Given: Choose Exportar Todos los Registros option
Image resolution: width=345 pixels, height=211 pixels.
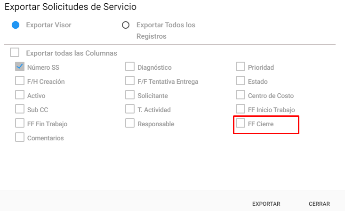Looking at the screenshot, I should [126, 25].
